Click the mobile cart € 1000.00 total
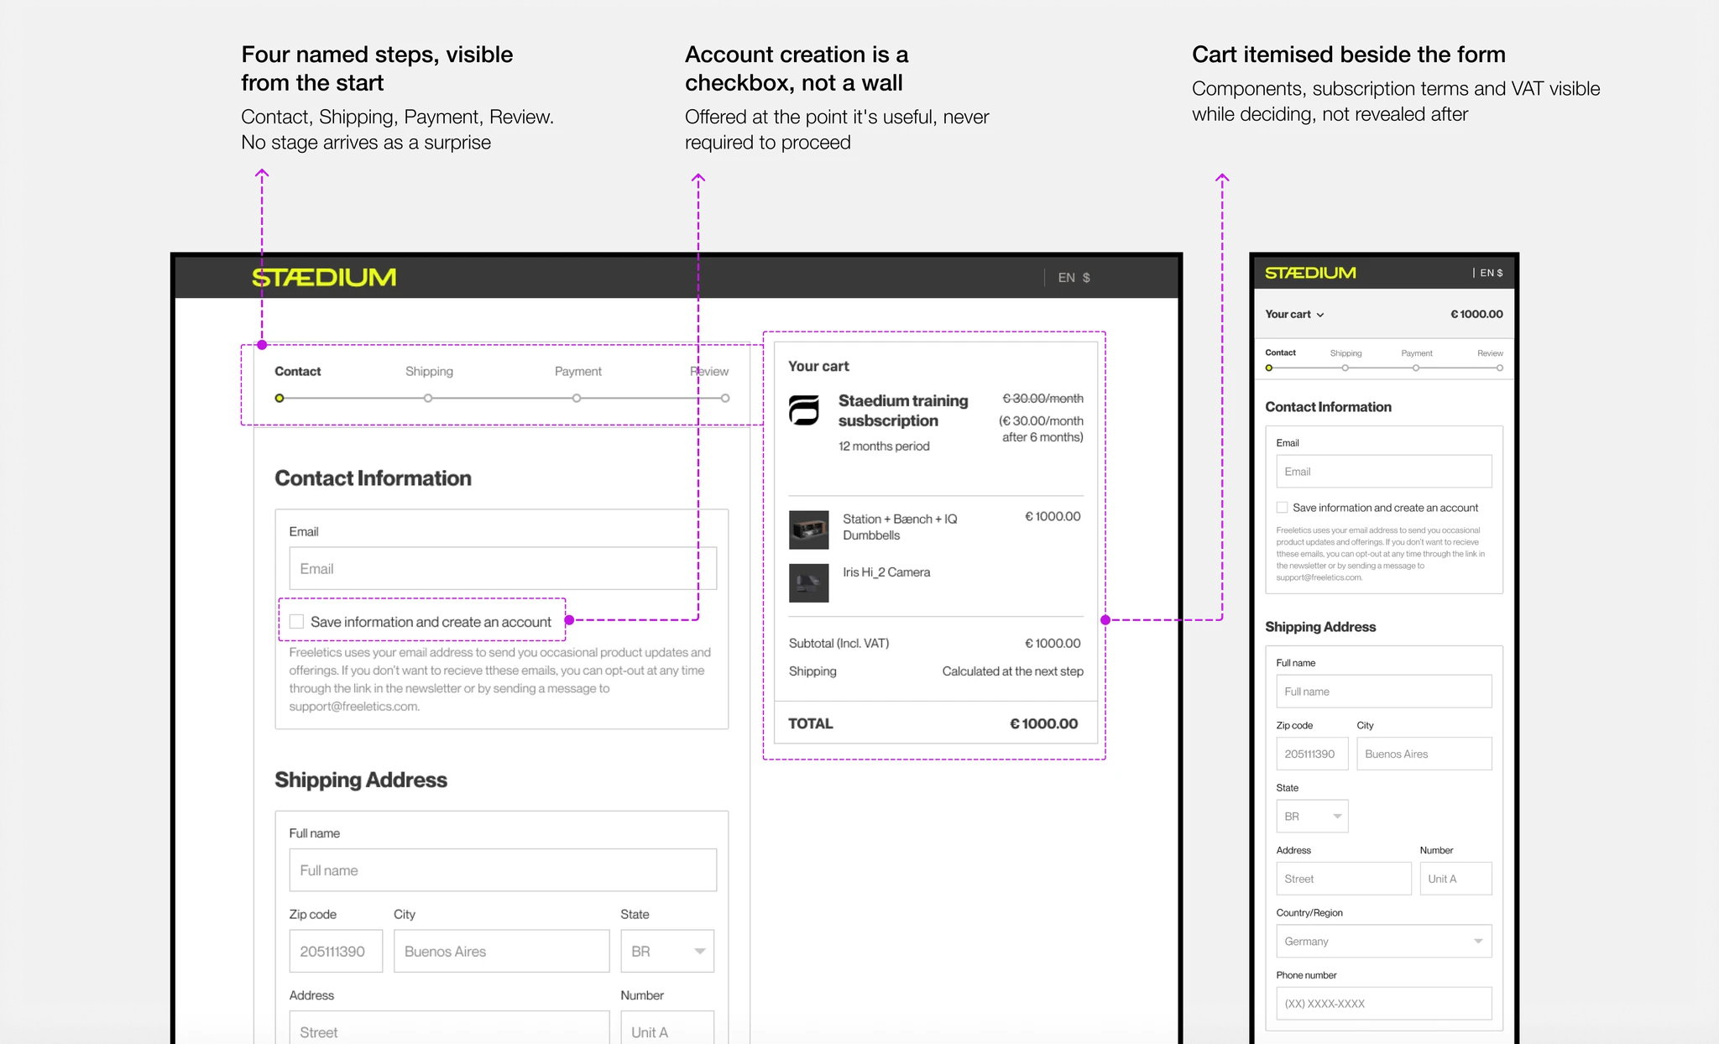This screenshot has width=1719, height=1044. 1476,314
